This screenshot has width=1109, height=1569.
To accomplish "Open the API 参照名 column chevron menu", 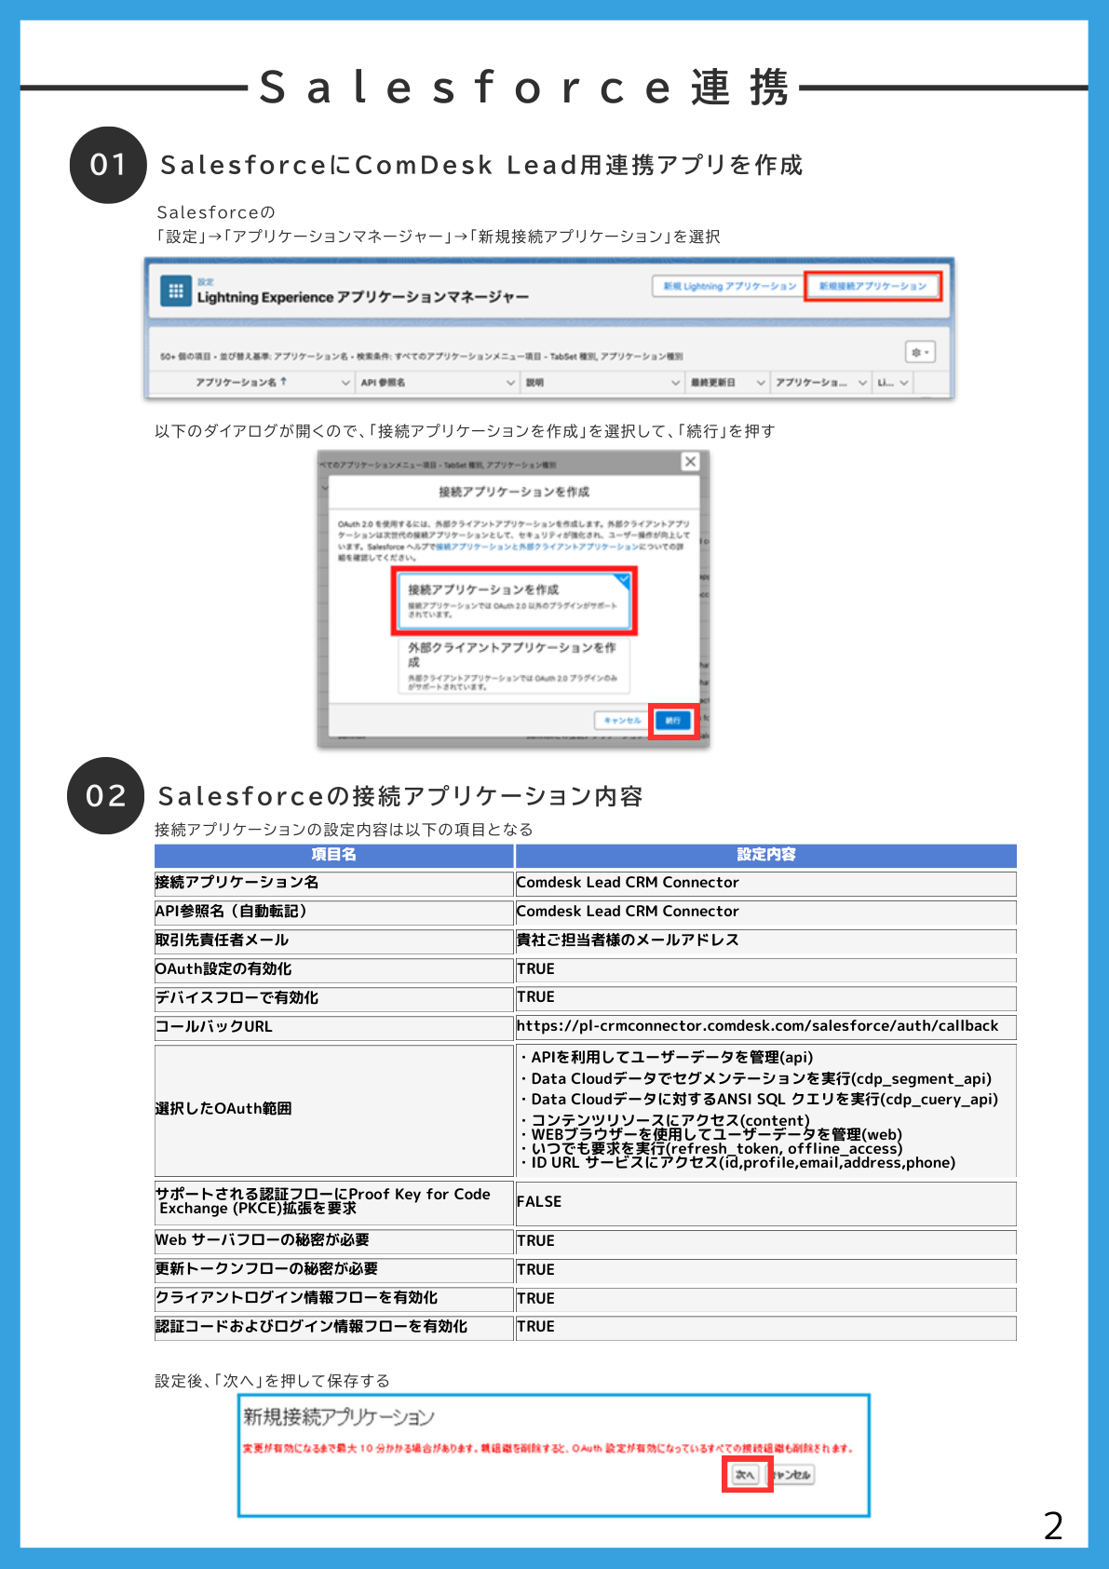I will (510, 383).
